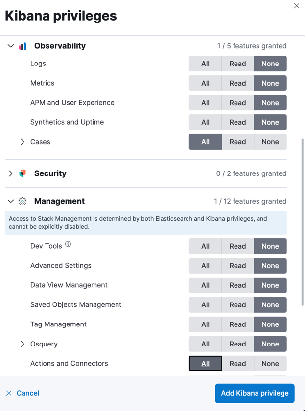Collapse the Management section
This screenshot has height=411, width=305.
(11, 201)
